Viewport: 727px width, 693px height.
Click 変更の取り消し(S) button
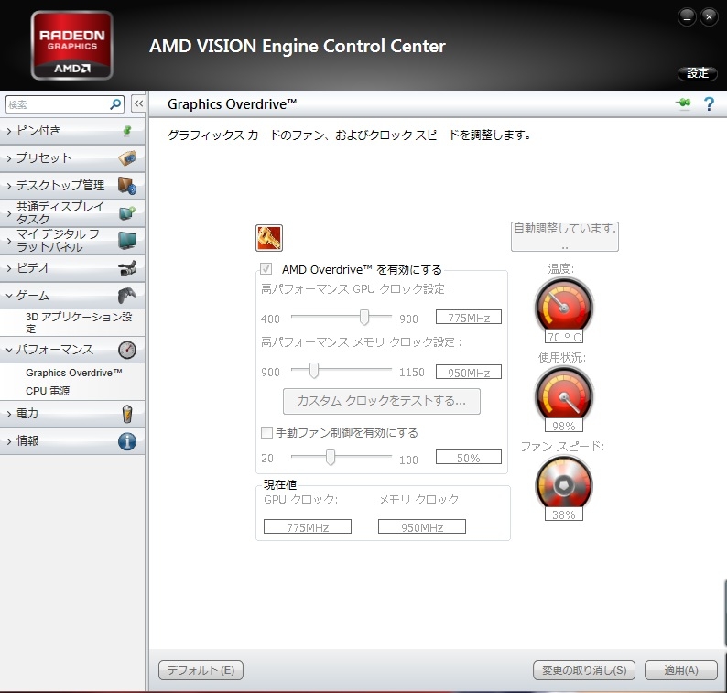point(584,670)
